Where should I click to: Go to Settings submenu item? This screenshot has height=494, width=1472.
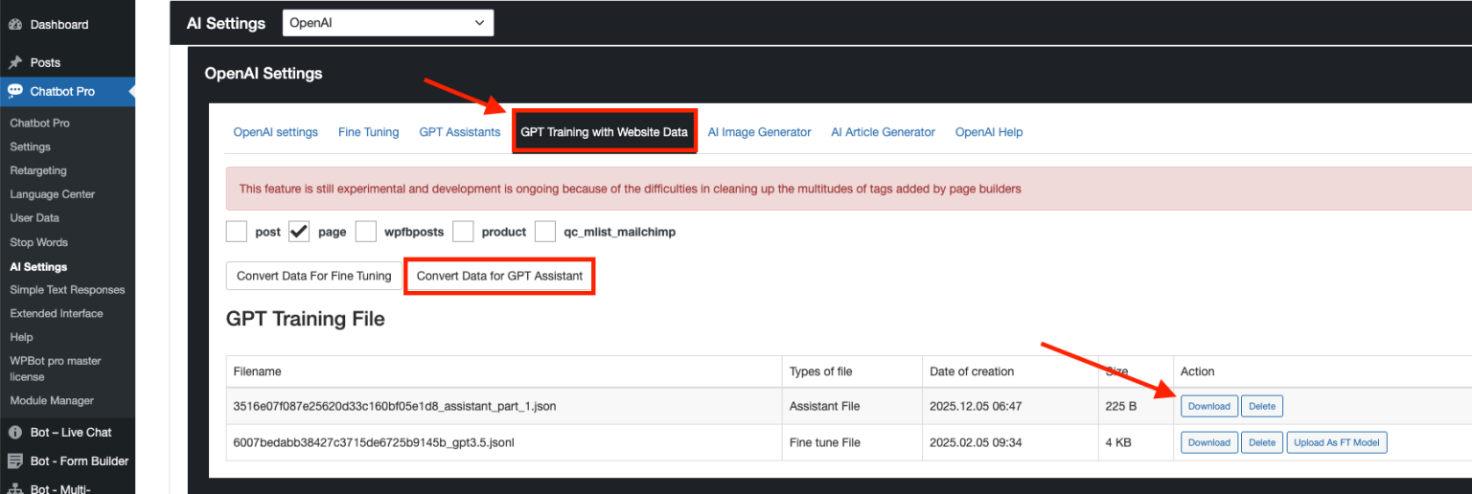pyautogui.click(x=30, y=146)
